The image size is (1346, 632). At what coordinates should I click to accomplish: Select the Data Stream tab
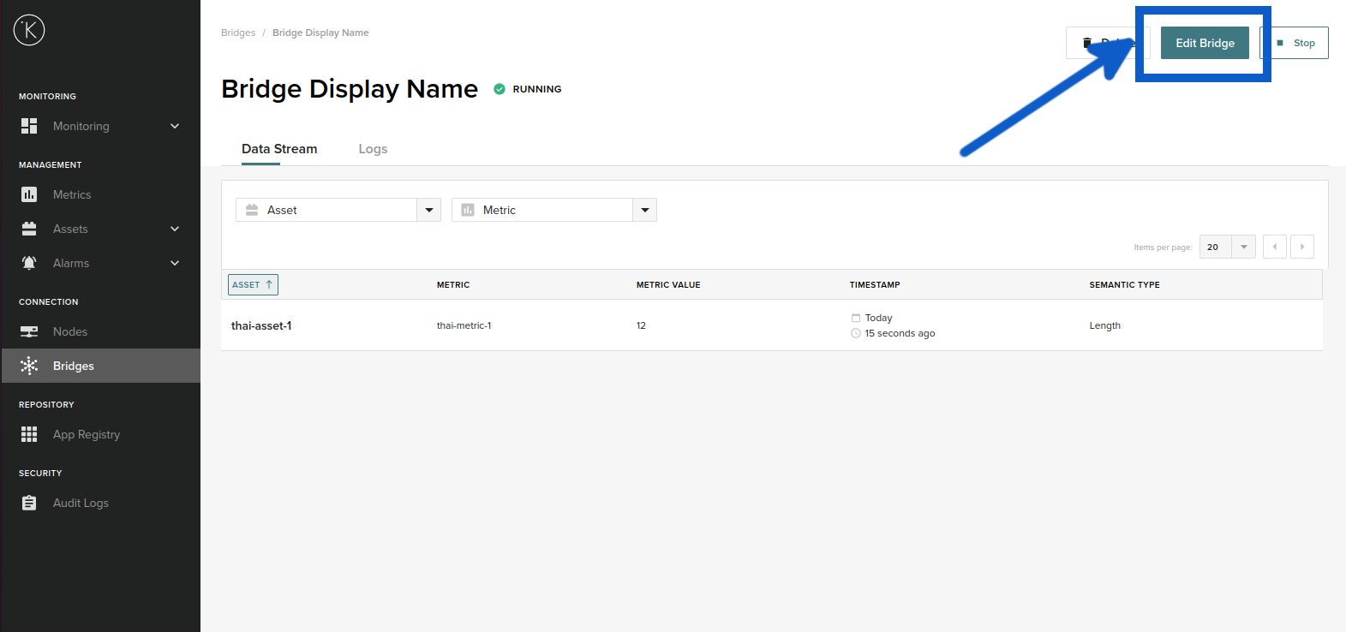tap(279, 149)
